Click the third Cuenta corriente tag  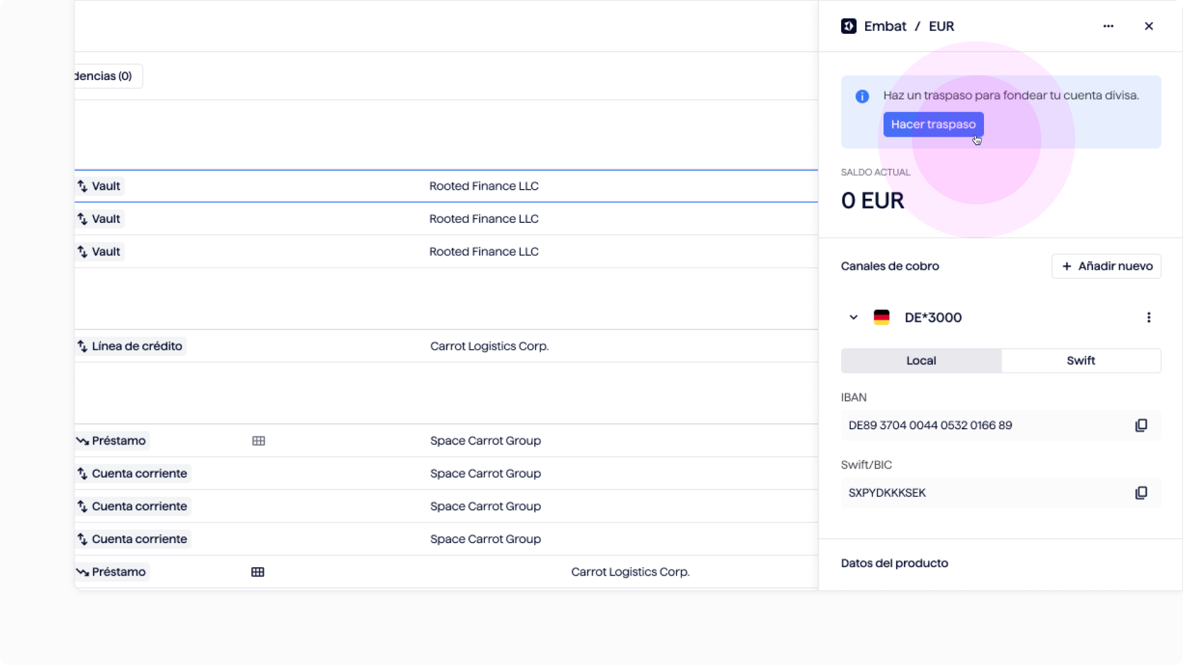[132, 539]
